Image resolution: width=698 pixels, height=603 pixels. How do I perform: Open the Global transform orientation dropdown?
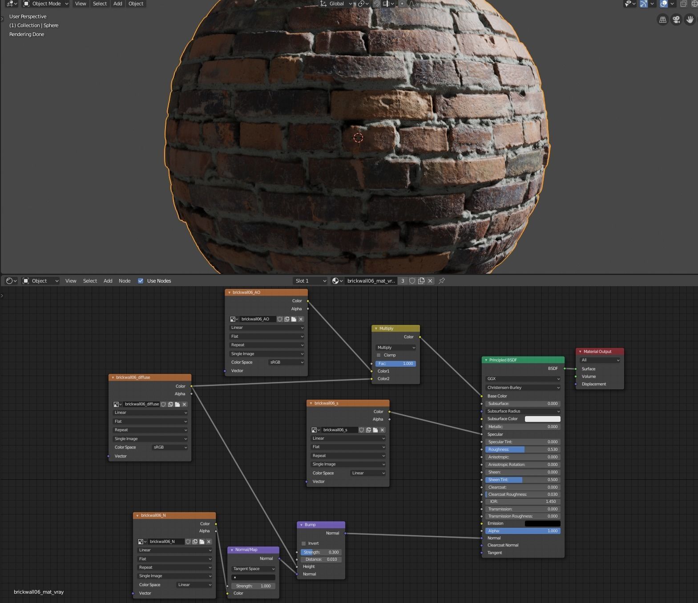tap(336, 4)
